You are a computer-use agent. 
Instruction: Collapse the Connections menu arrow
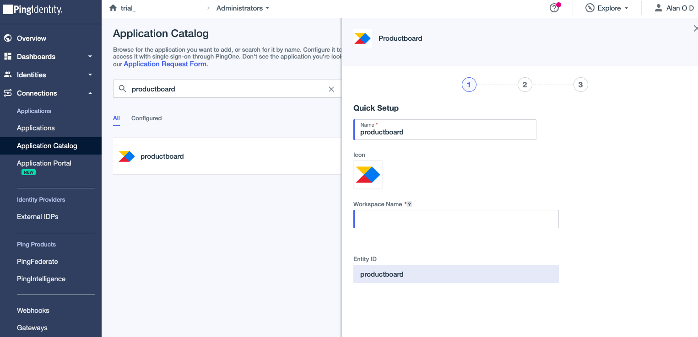[90, 93]
